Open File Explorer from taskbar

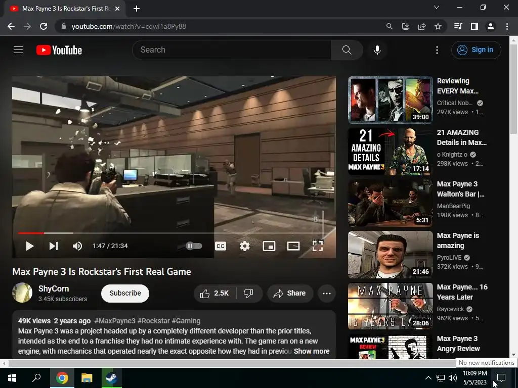(x=87, y=378)
